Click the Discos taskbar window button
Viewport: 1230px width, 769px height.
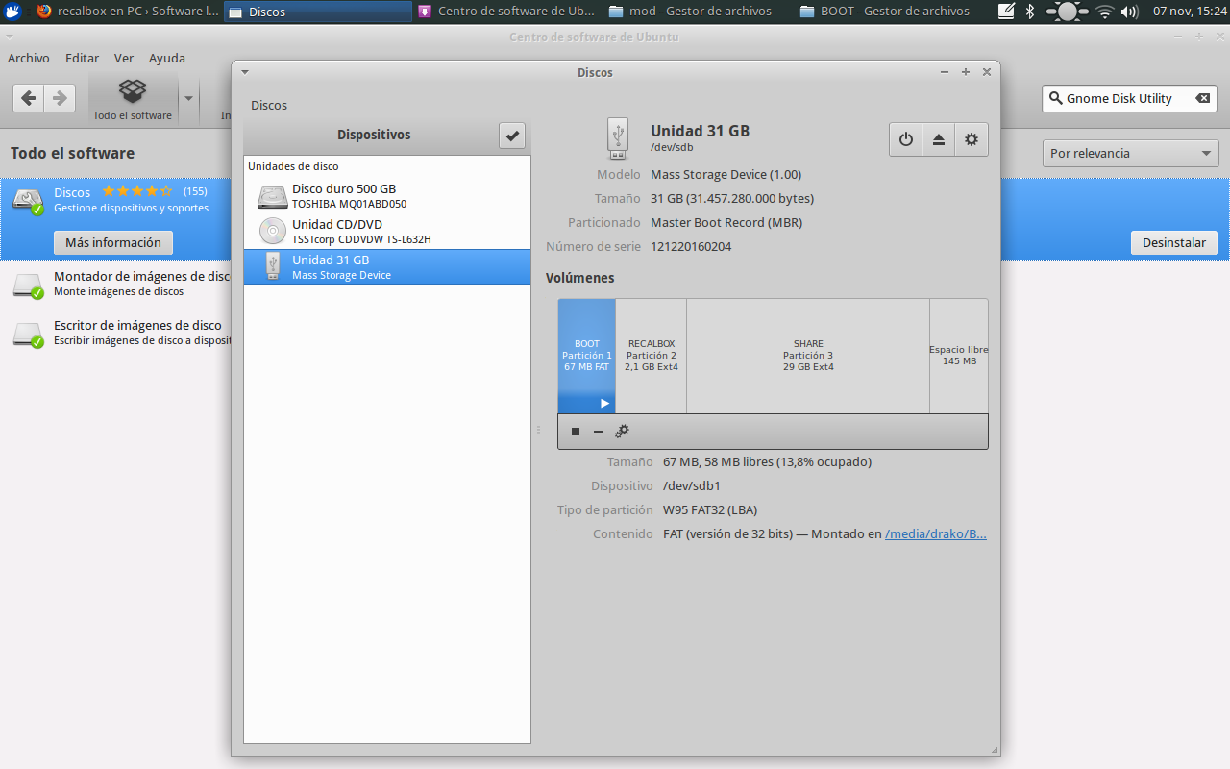[319, 12]
